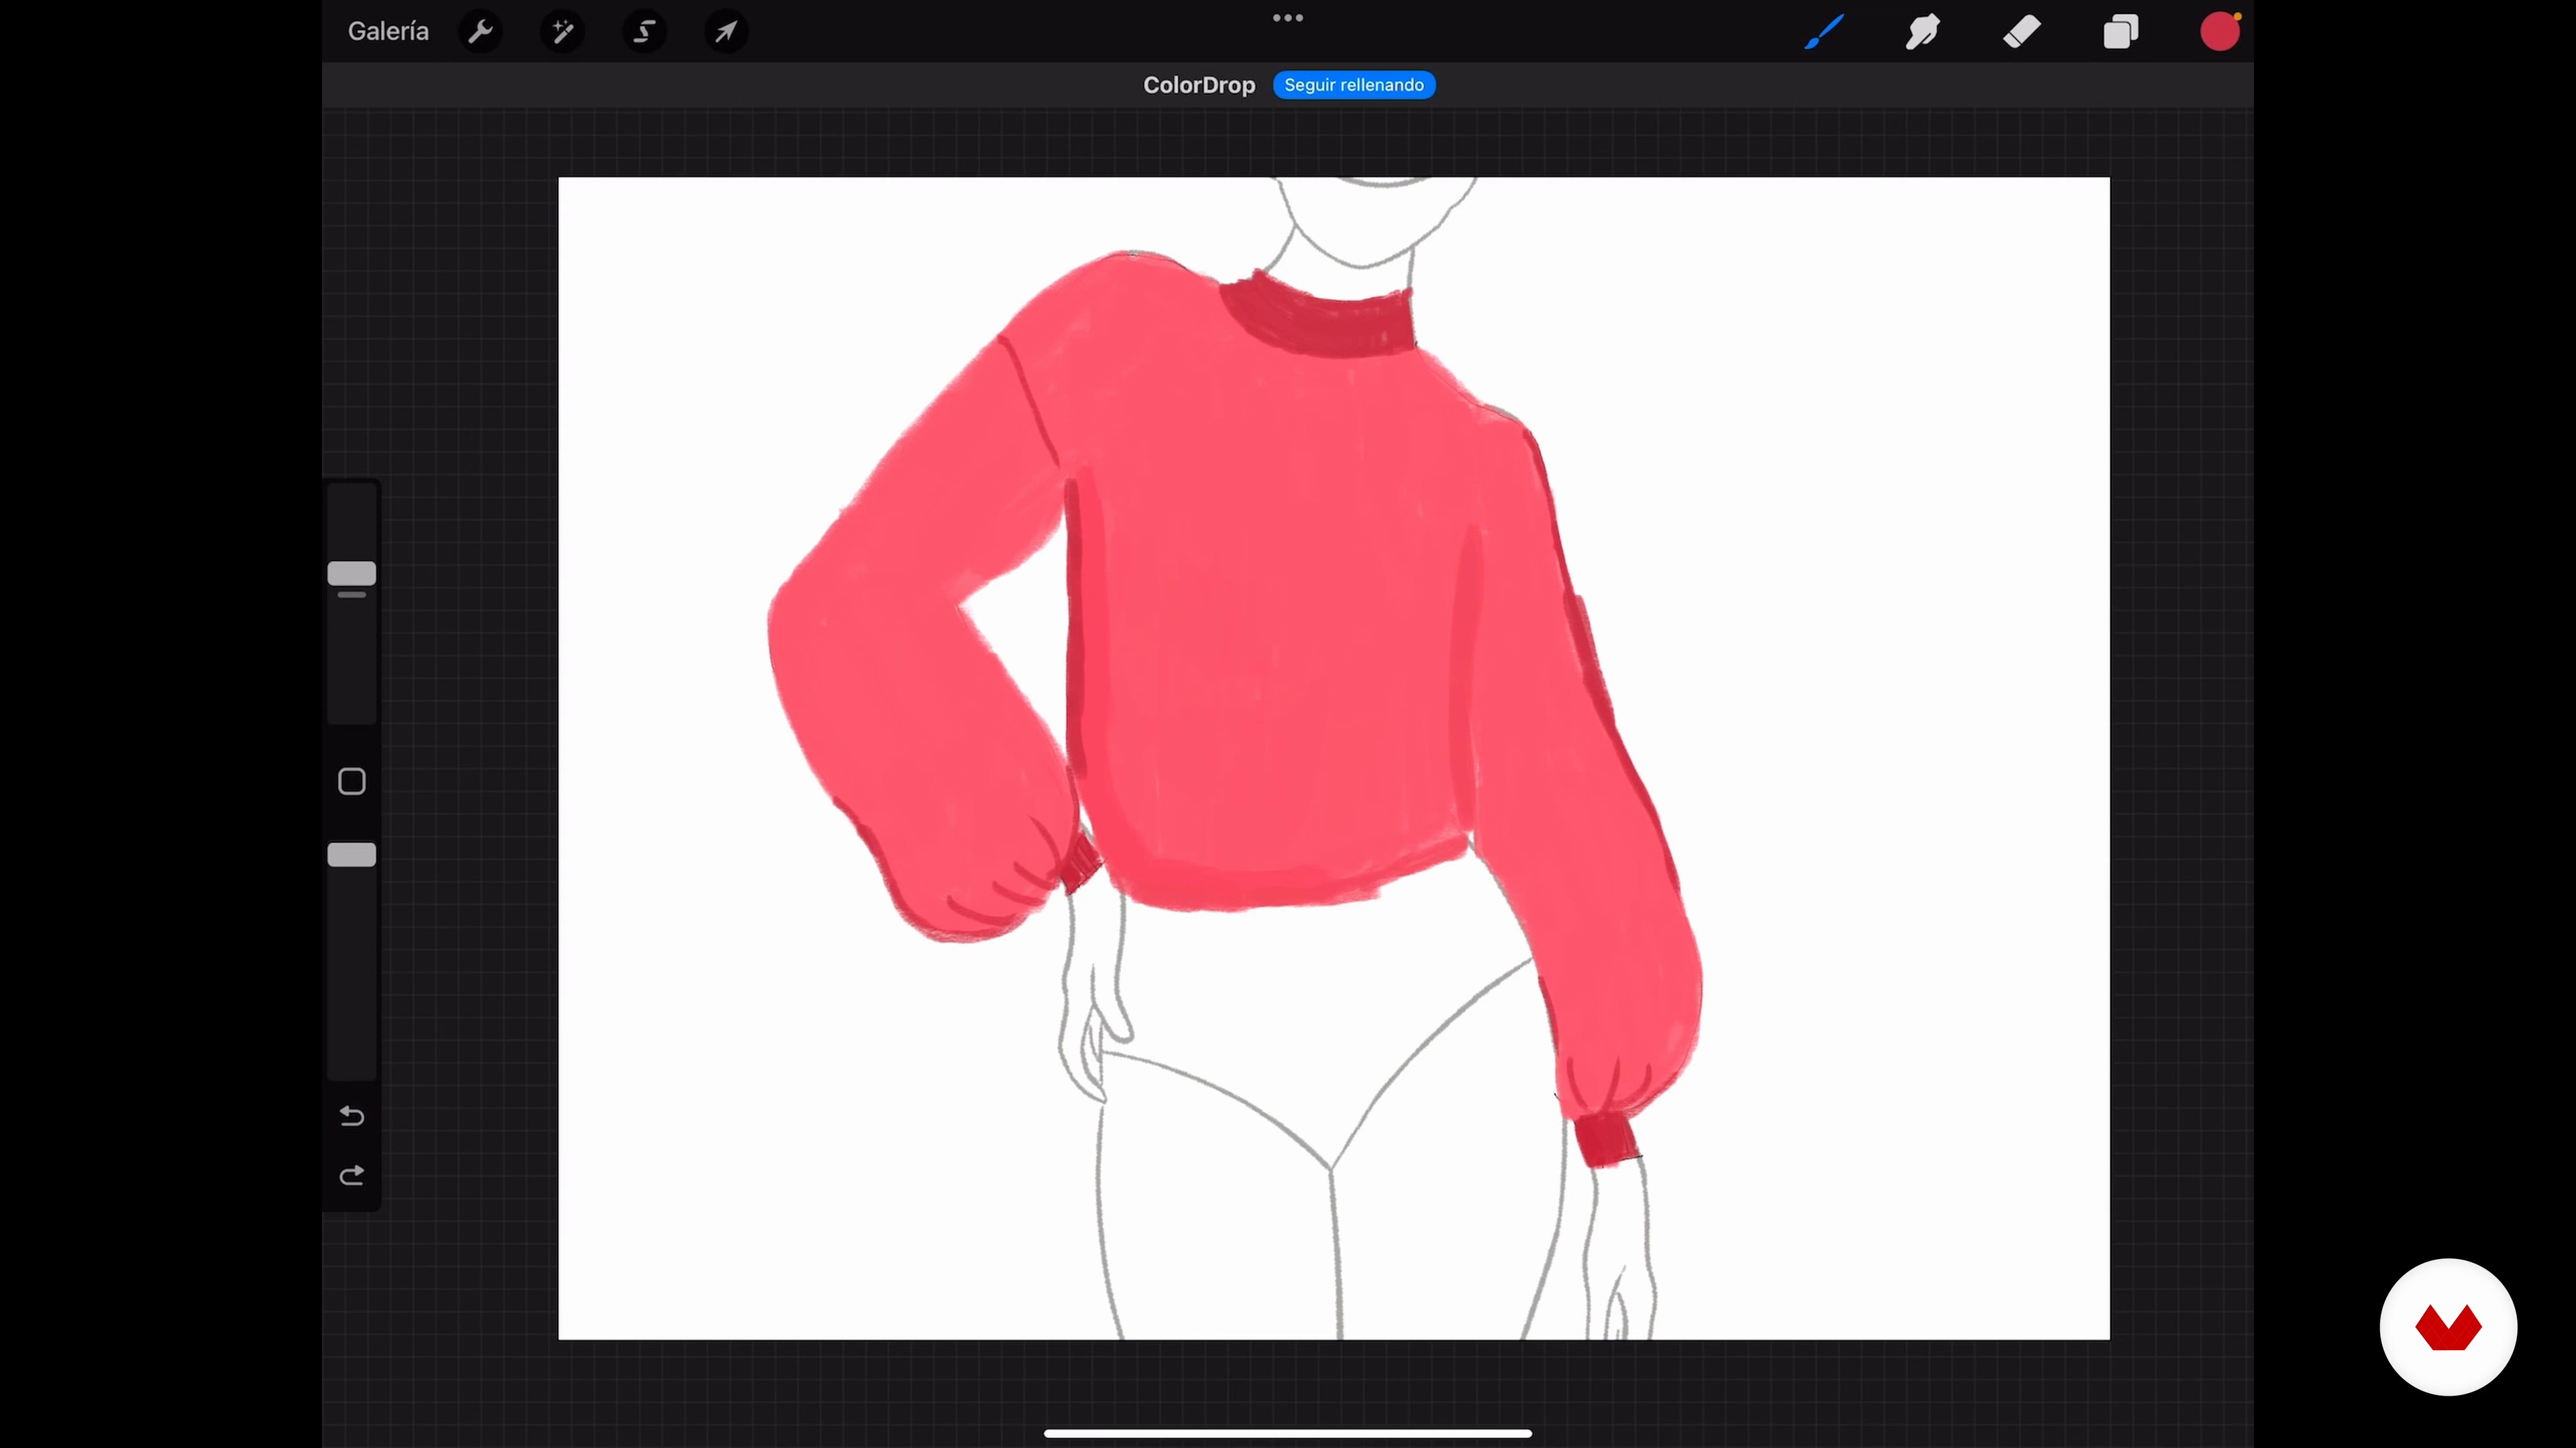Adjust the brush opacity slider handle
Screen dimensions: 2576x1448
click(x=352, y=855)
